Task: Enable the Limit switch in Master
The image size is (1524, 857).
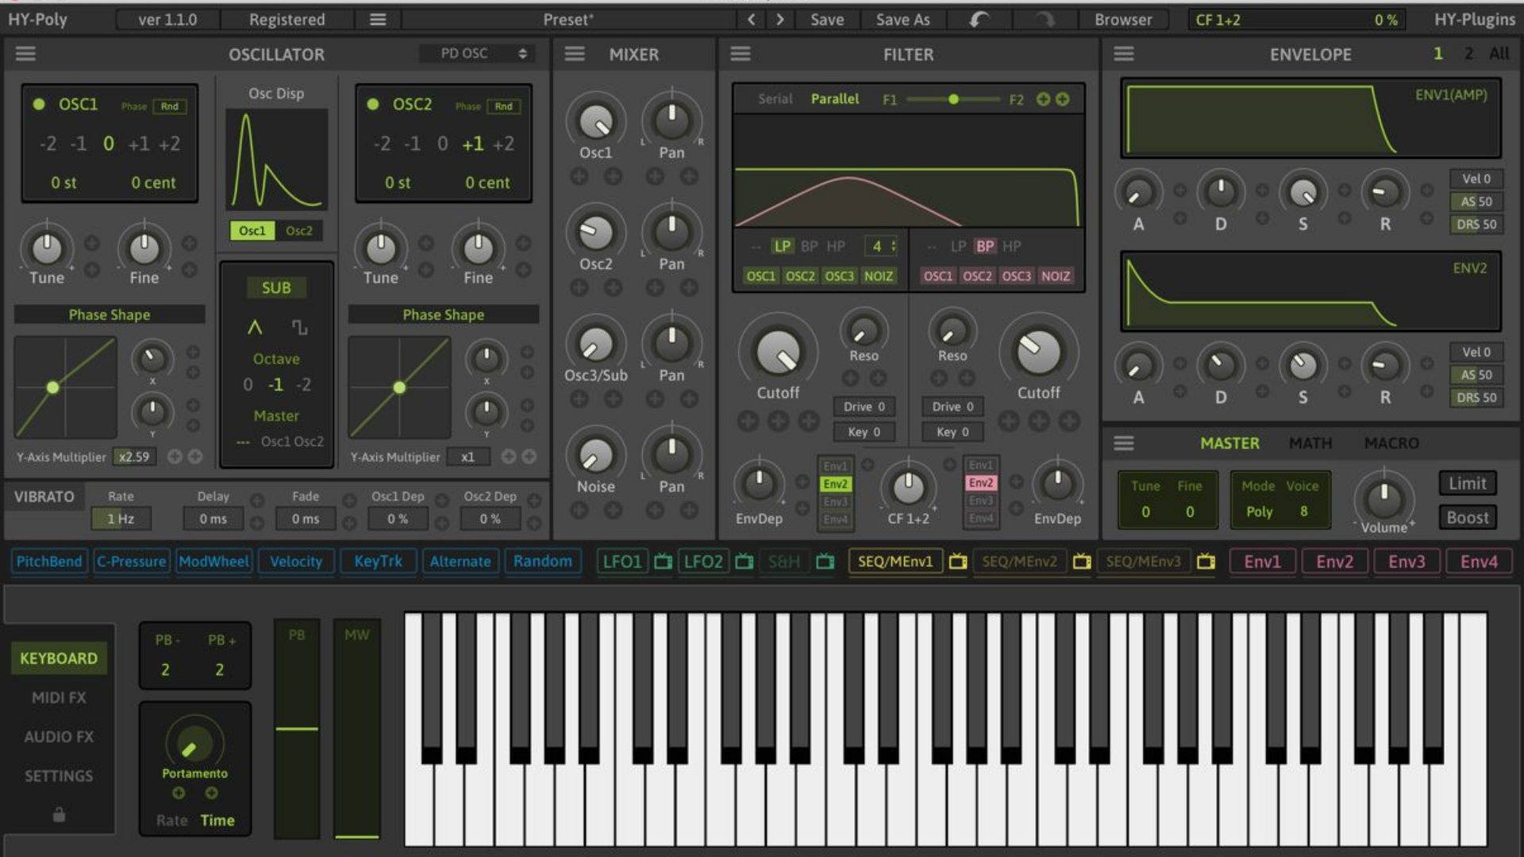Action: (x=1467, y=483)
